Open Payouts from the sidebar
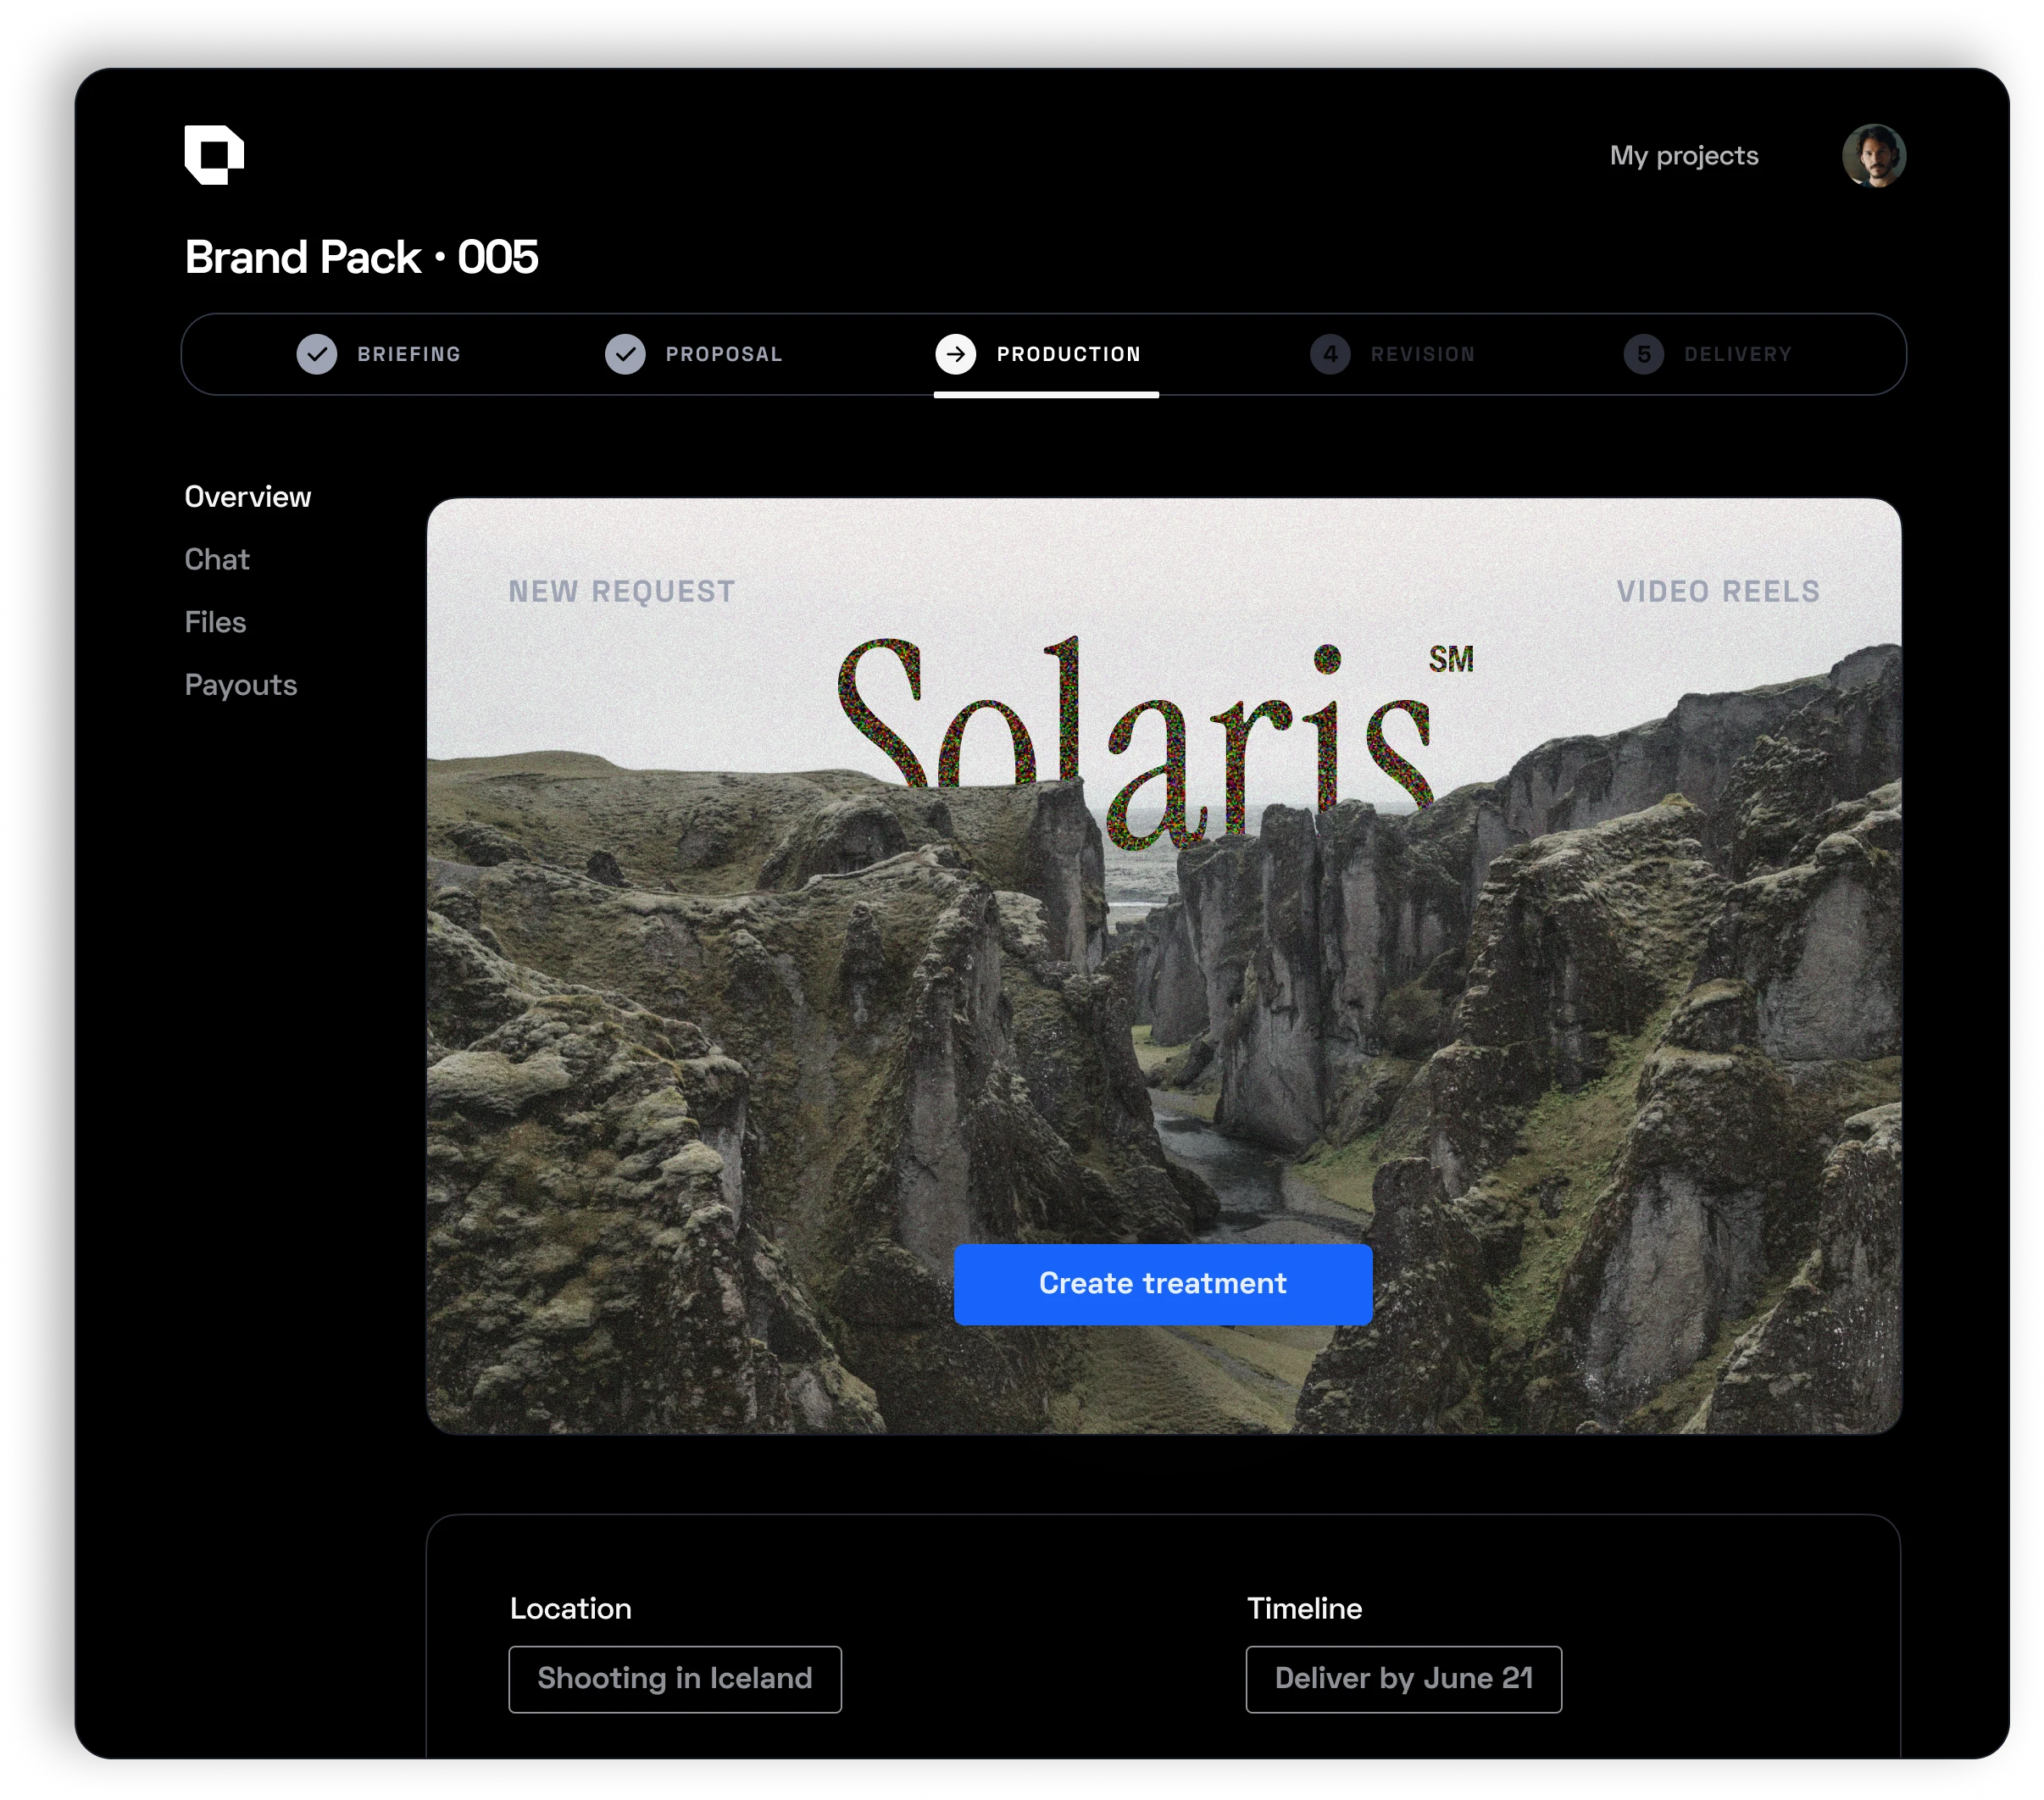The height and width of the screenshot is (1800, 2044). click(240, 685)
